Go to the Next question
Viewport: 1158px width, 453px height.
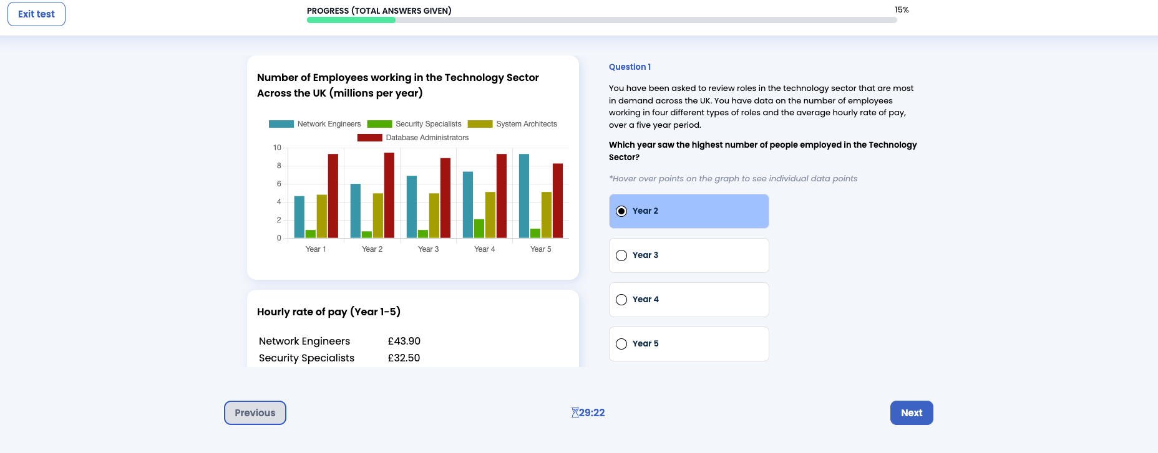(x=911, y=412)
